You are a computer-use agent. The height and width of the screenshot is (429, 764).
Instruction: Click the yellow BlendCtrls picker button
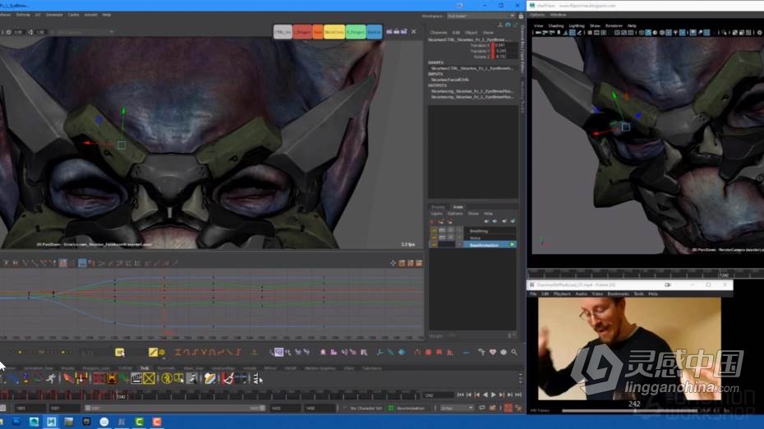point(334,32)
